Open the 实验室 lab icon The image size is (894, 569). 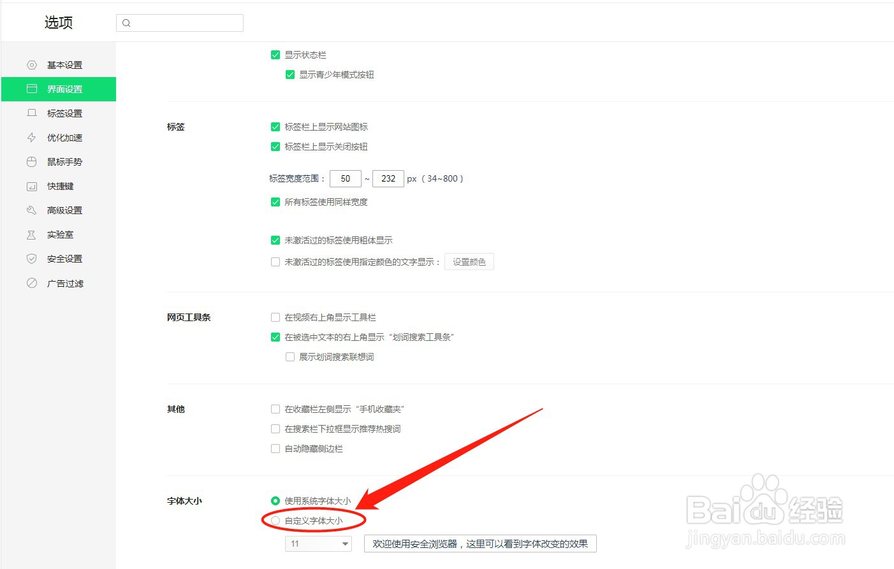point(32,234)
